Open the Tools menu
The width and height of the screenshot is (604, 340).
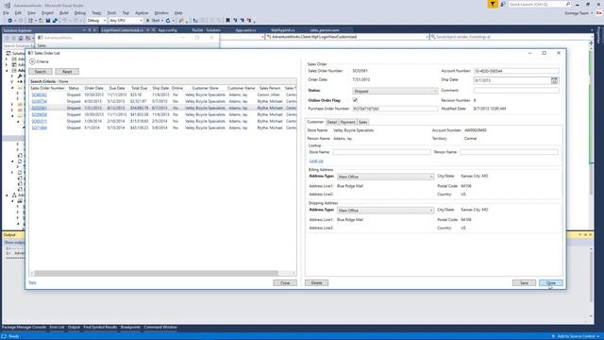(111, 12)
